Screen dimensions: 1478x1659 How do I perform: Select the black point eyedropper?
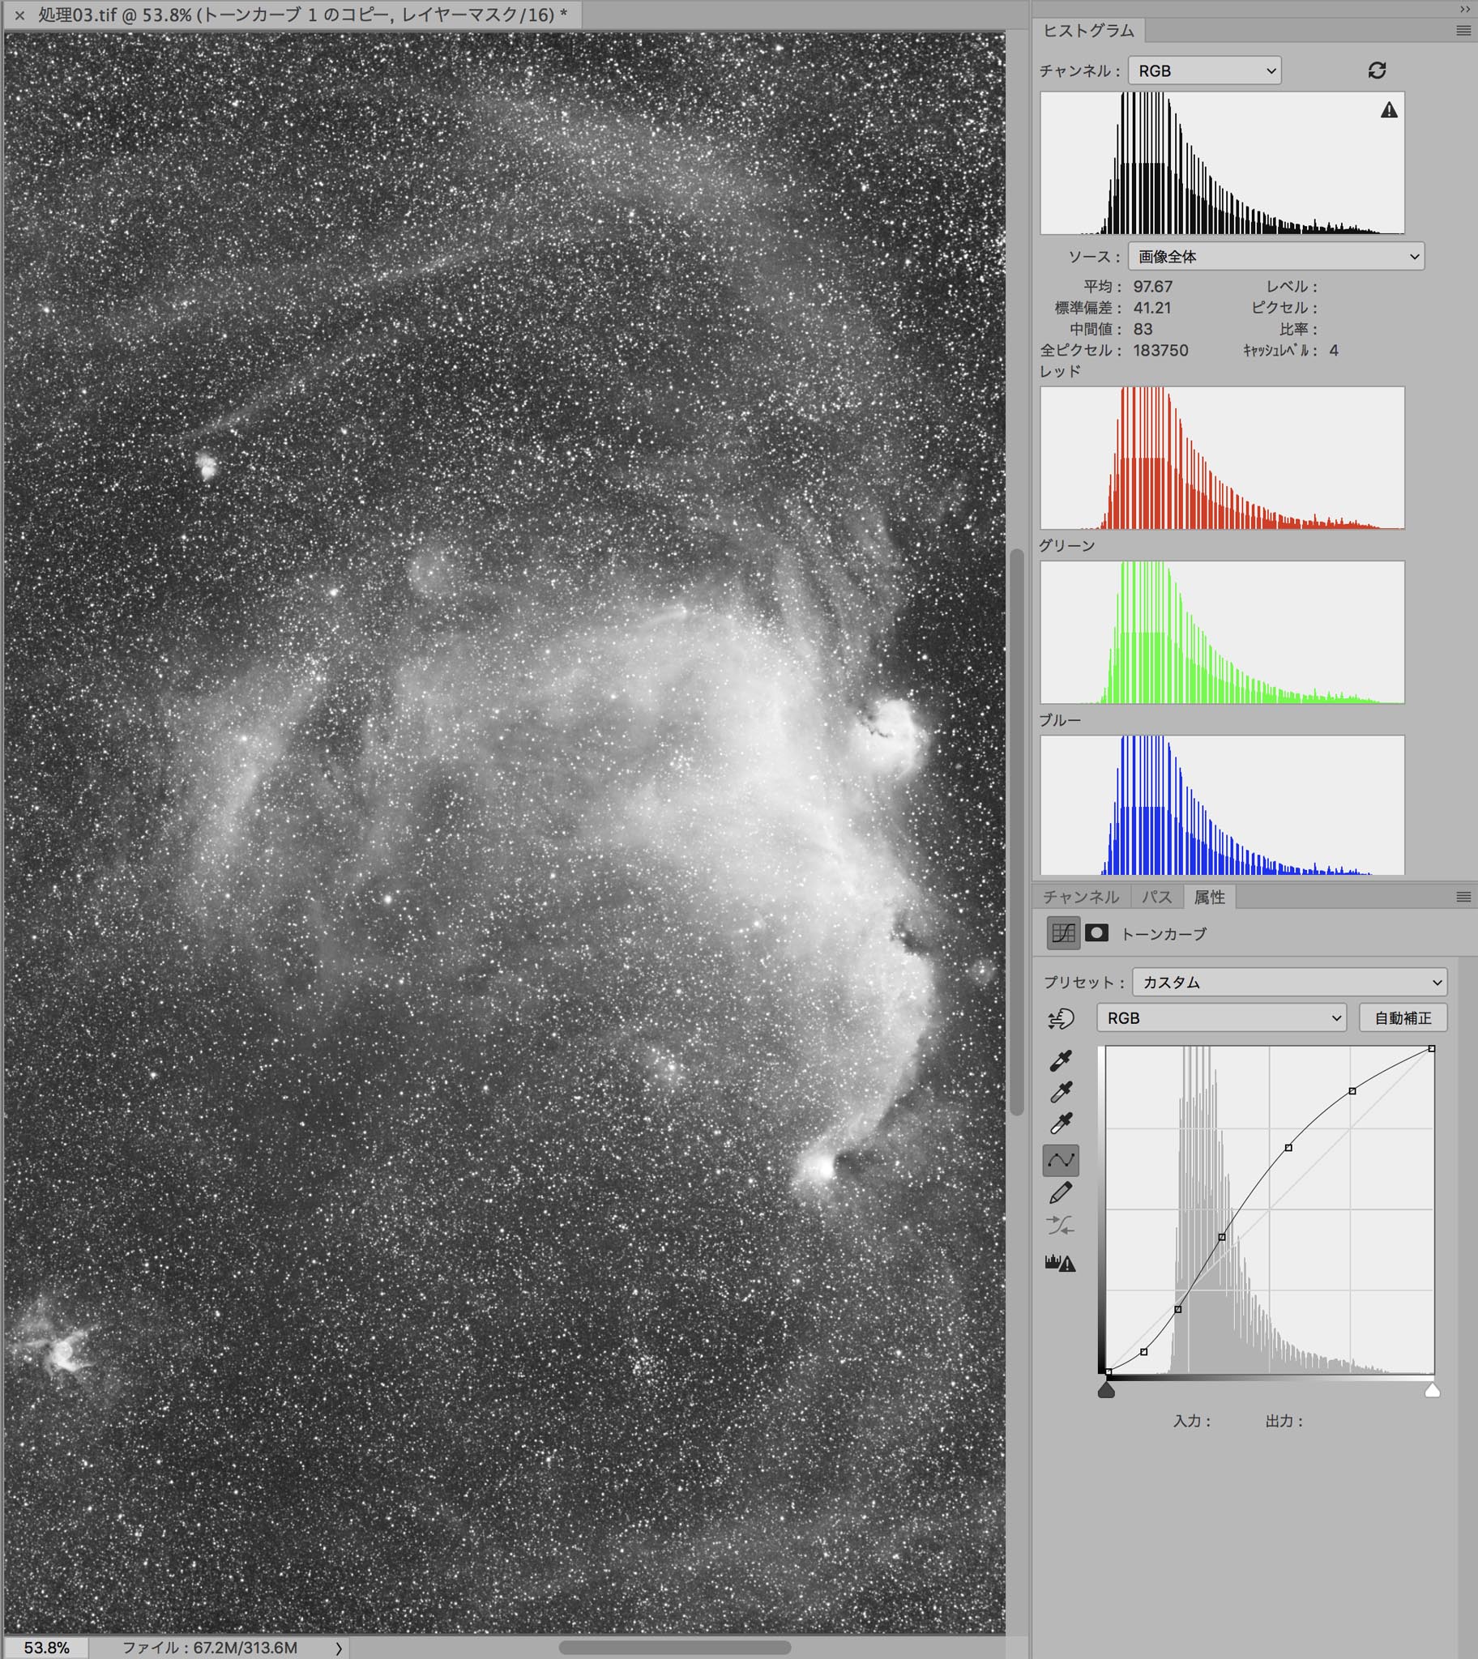click(1061, 1060)
